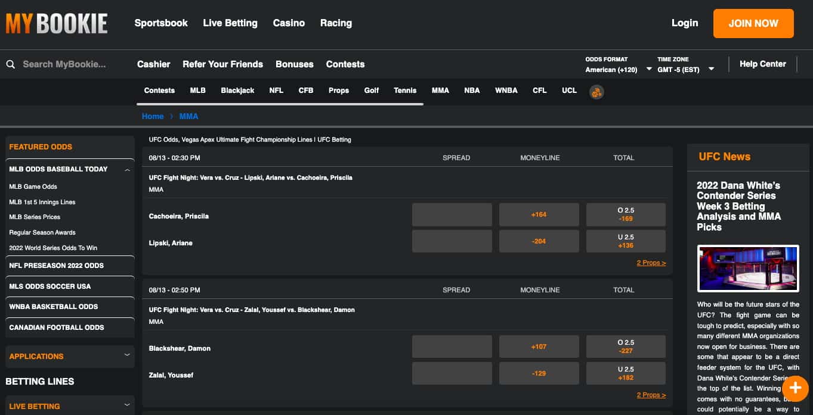This screenshot has height=415, width=813.
Task: Open the Bonuses page
Action: click(295, 64)
